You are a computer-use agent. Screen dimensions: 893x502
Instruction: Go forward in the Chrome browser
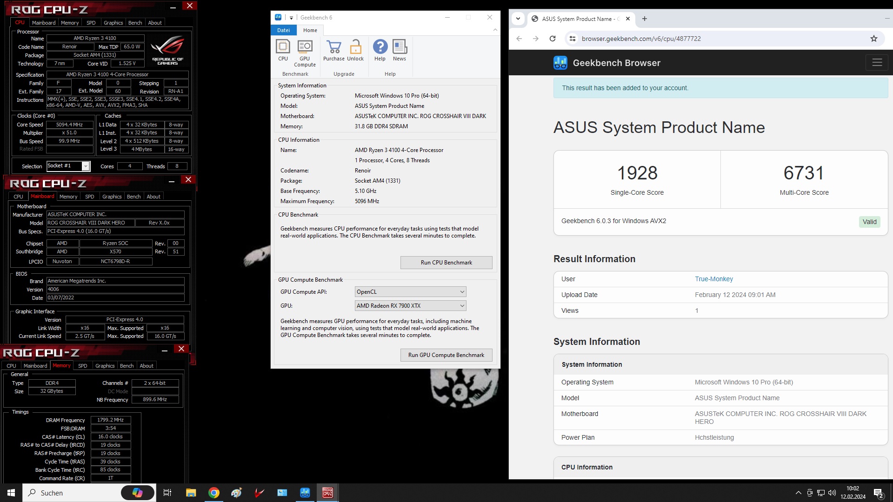[536, 39]
